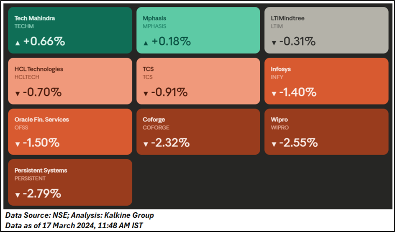
Task: Click the up arrow beside Mphasis +0.18%
Action: 146,43
